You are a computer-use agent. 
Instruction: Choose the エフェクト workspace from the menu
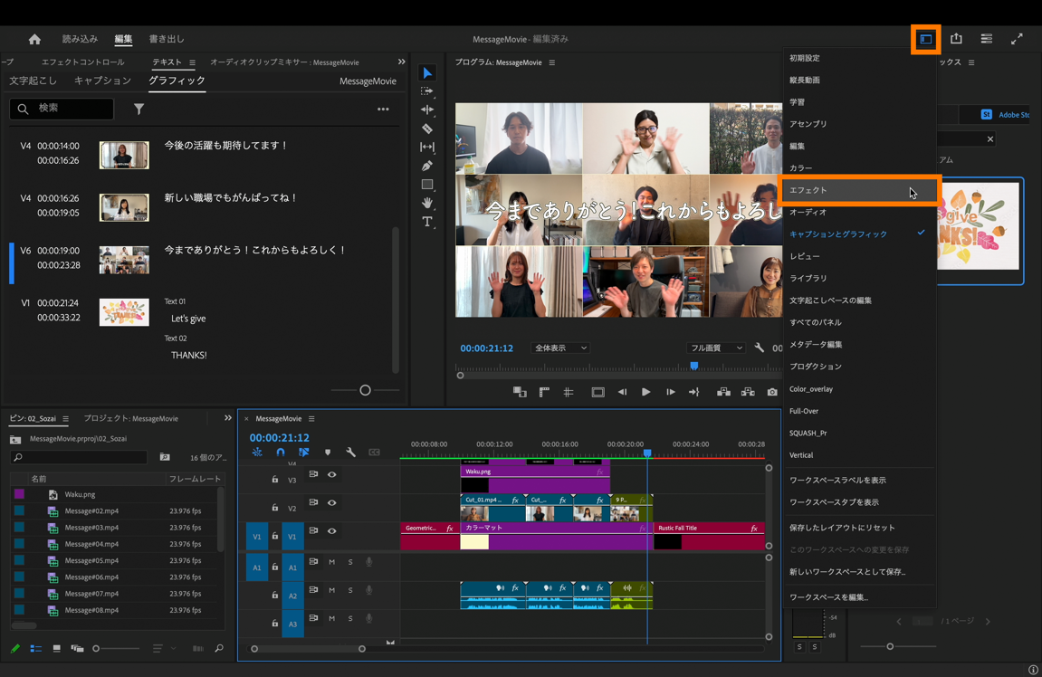pyautogui.click(x=808, y=190)
